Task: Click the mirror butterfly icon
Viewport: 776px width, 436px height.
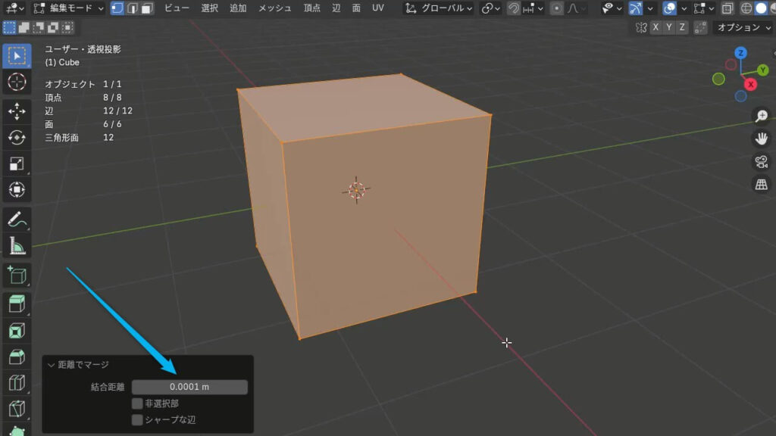Action: click(x=641, y=28)
